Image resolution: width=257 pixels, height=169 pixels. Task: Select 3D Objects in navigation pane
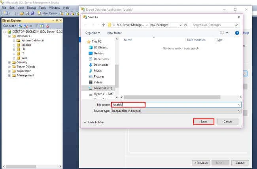pos(101,47)
